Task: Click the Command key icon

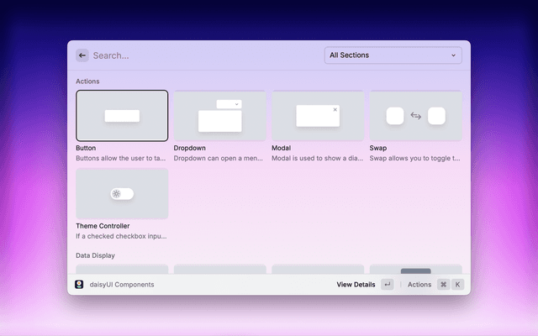Action: [443, 285]
